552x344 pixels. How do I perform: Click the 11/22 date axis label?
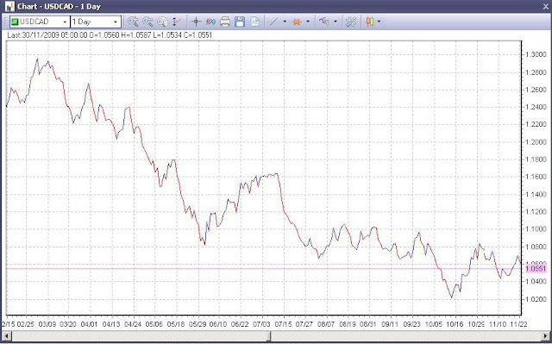[518, 324]
